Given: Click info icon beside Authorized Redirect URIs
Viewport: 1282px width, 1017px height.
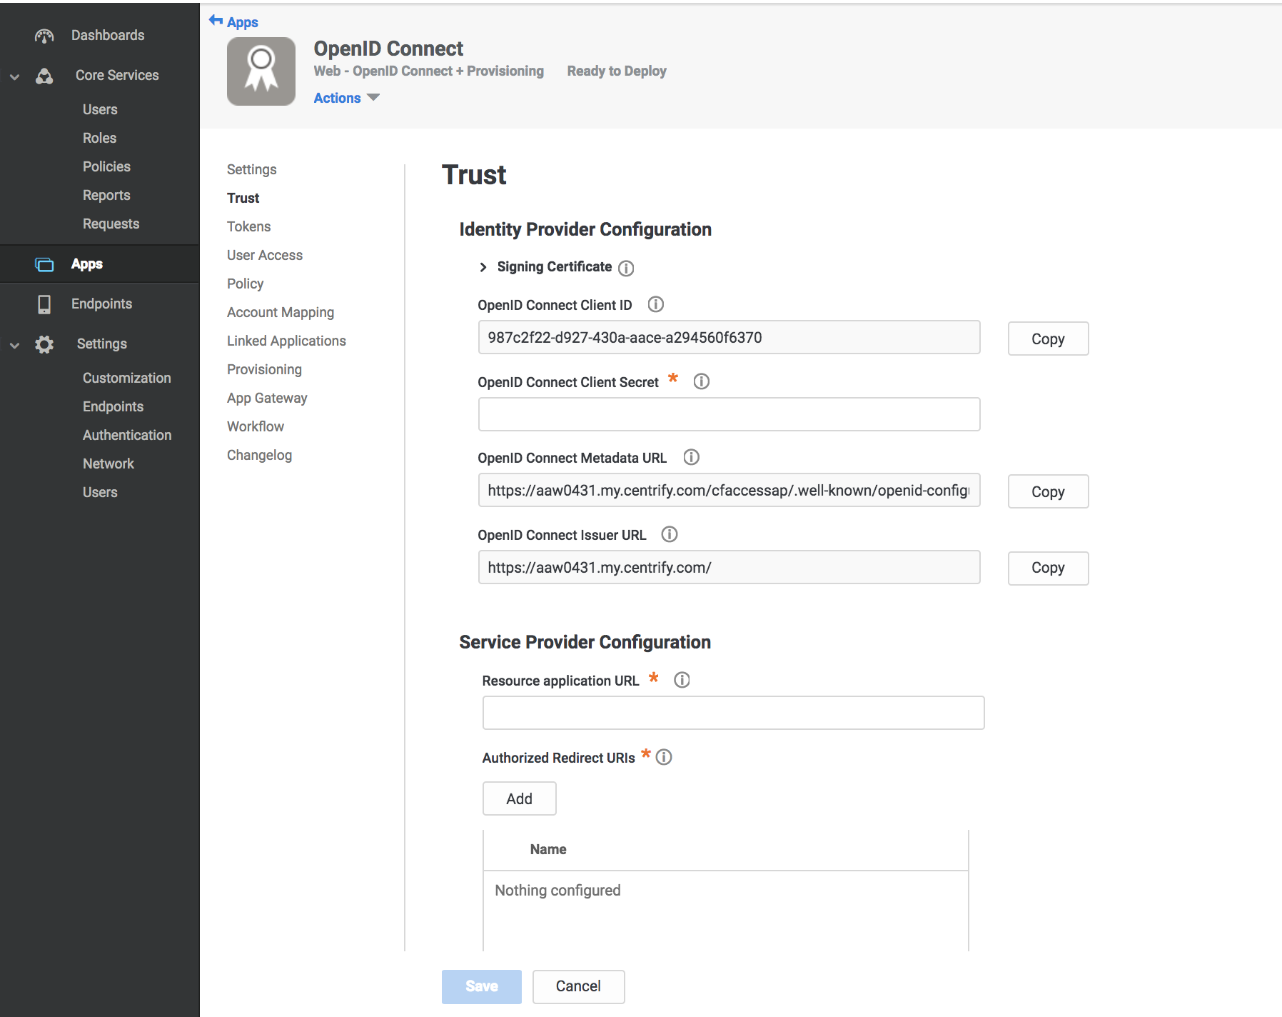Looking at the screenshot, I should pyautogui.click(x=664, y=757).
